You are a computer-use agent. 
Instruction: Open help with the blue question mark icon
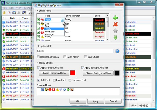tap(117, 51)
